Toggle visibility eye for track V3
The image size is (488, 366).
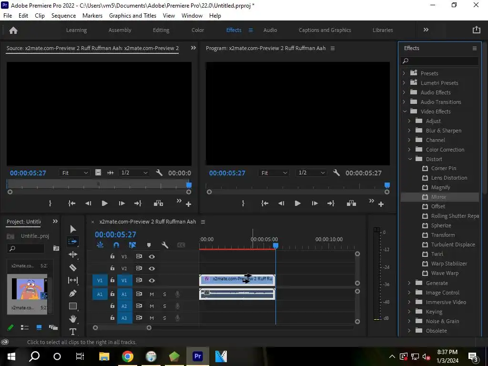152,256
